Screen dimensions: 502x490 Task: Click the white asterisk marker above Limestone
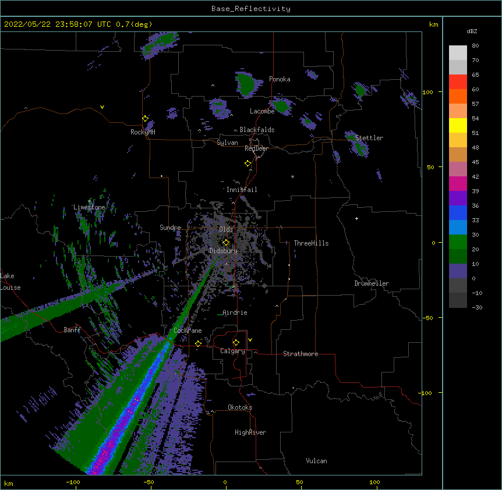89,201
